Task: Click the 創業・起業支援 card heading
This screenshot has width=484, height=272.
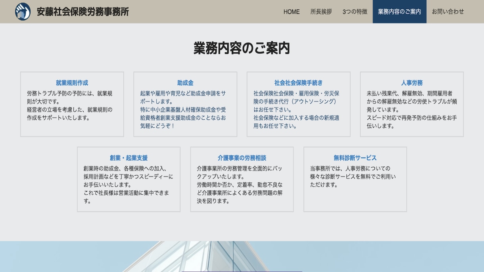Action: coord(129,158)
